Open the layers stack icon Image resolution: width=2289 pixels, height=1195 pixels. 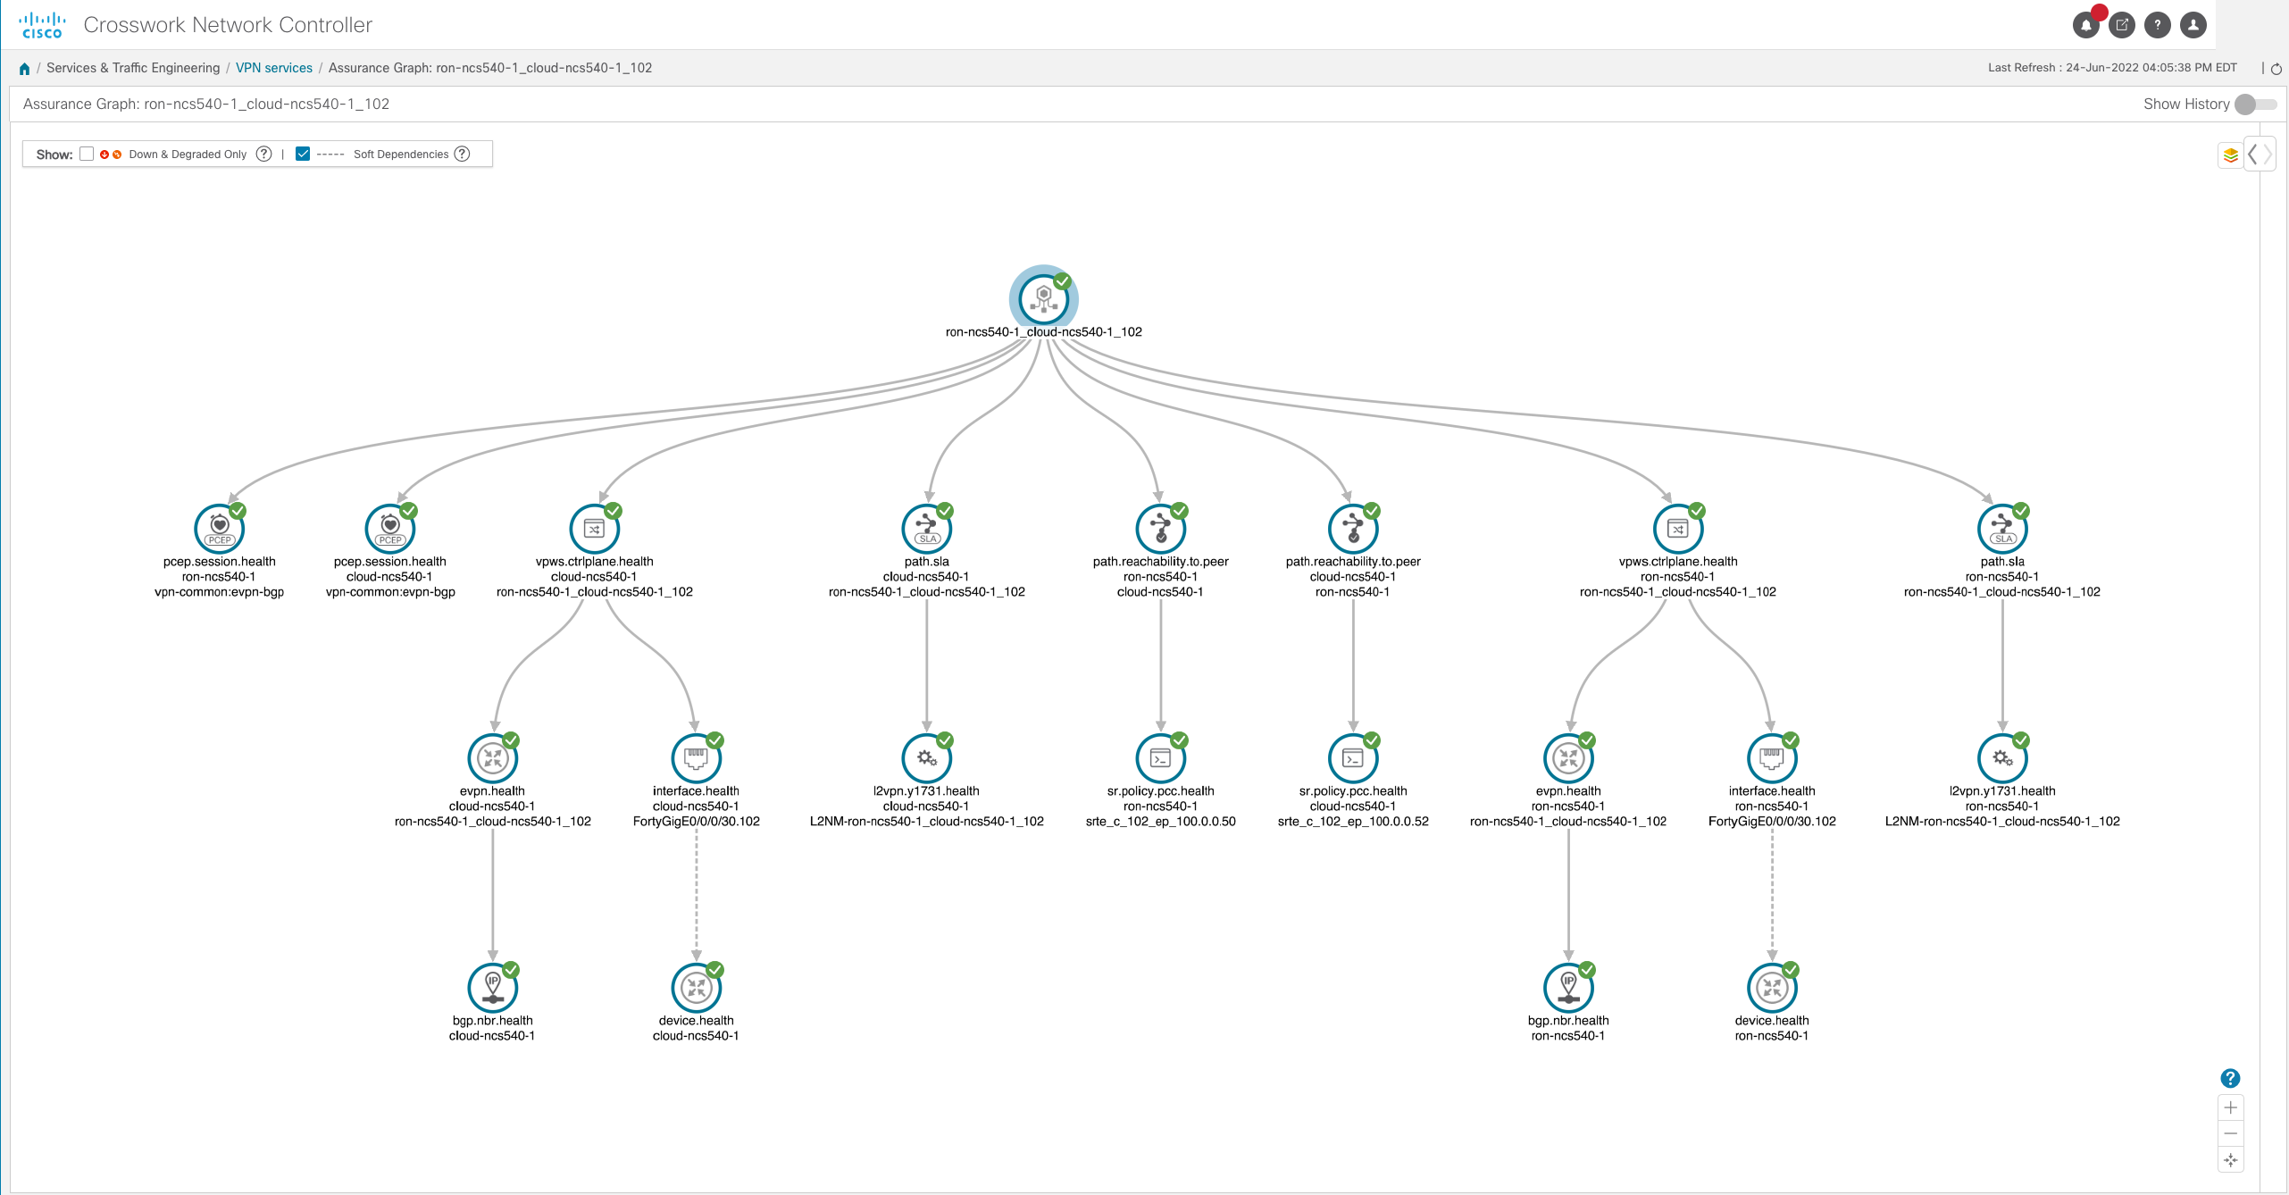coord(2230,155)
